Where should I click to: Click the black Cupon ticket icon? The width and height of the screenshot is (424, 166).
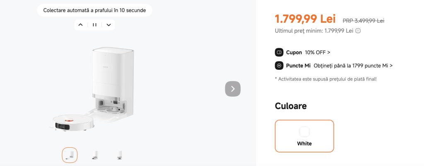(x=279, y=52)
